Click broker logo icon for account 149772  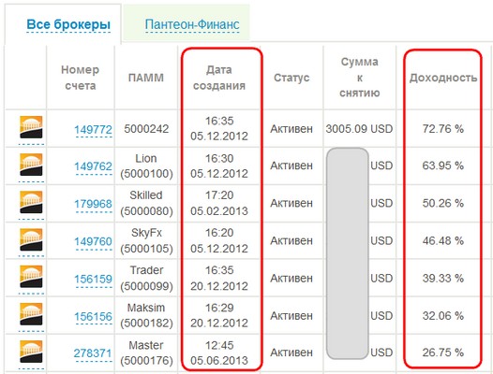click(x=31, y=127)
